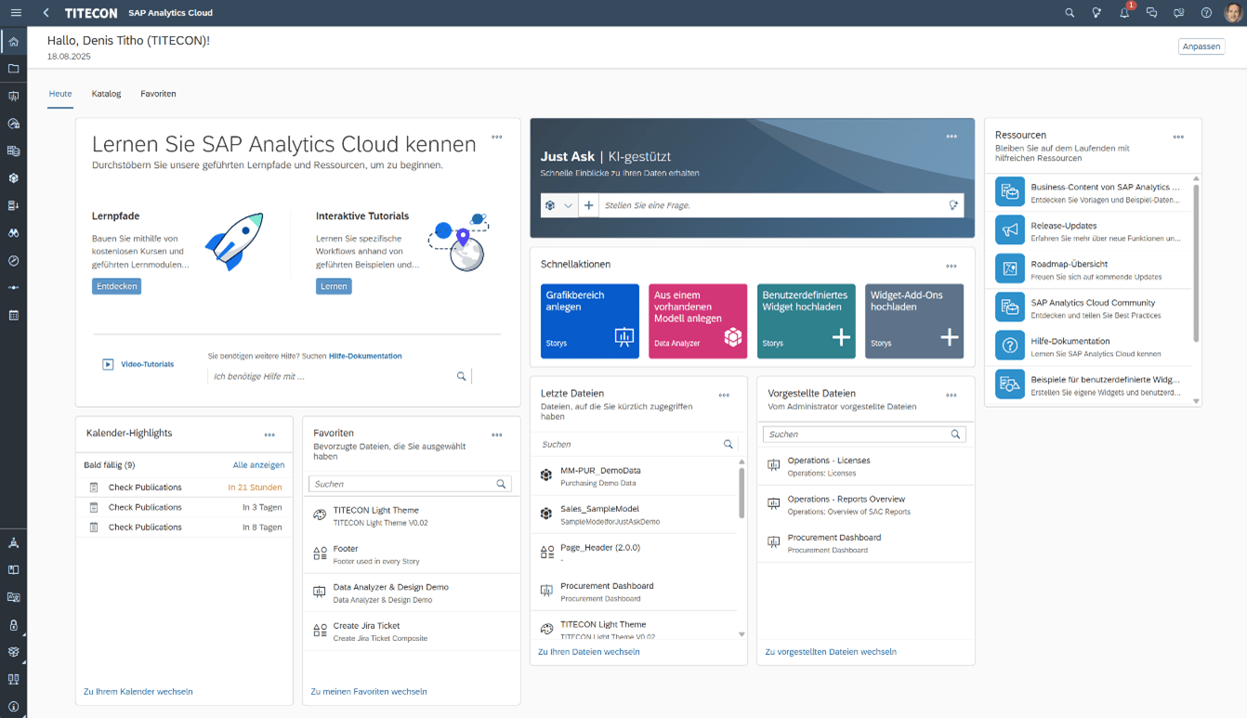
Task: Open three-dot menu of Just Ask card
Action: 952,137
